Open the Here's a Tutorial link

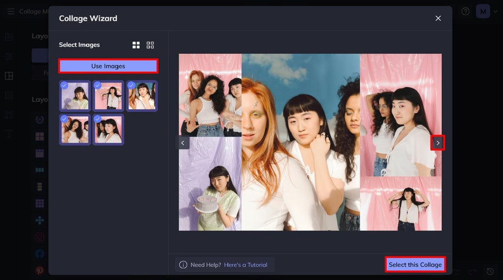(246, 265)
